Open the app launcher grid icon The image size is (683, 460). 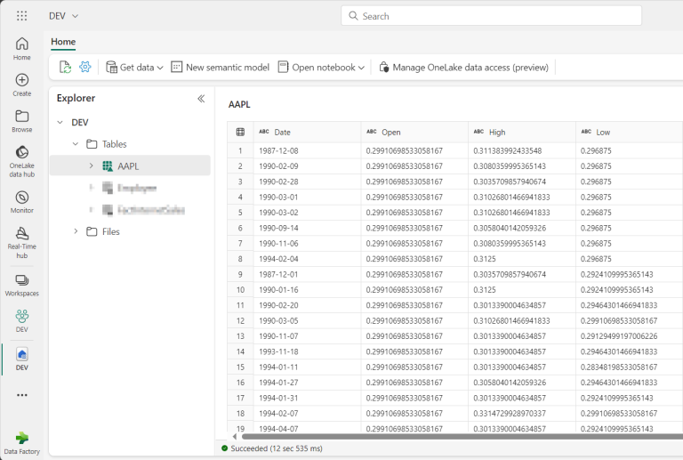click(21, 16)
